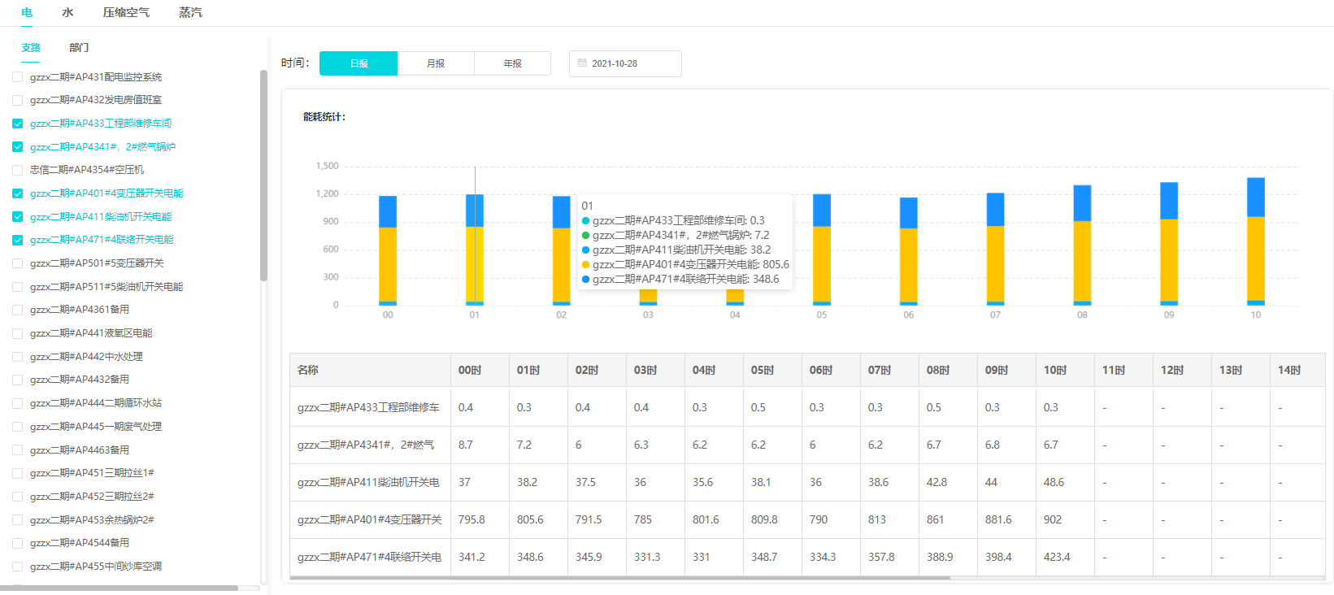Check gzzx二期#AP444二期循环水站 checkbox
The width and height of the screenshot is (1334, 595).
(x=17, y=403)
